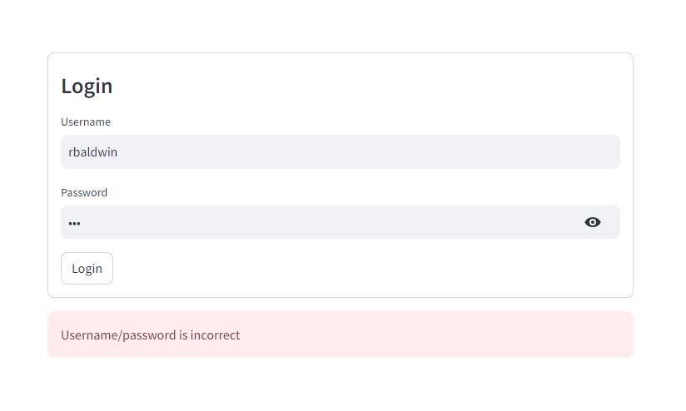The image size is (686, 411).
Task: Click the Login button
Action: [x=87, y=268]
